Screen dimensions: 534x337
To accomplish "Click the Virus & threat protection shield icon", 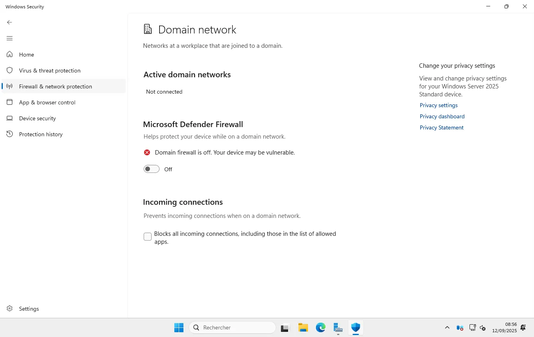I will coord(10,71).
